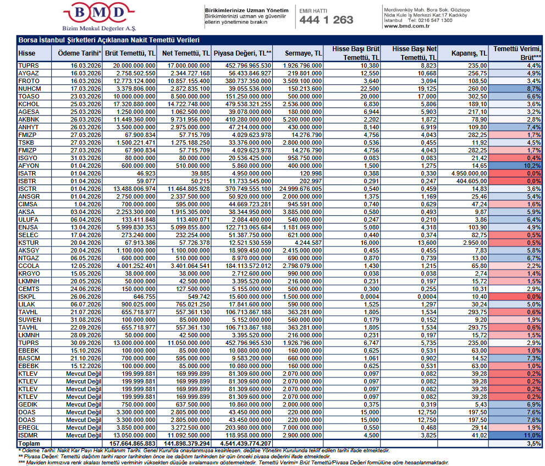Click the total Brüt Temettü value 157.664.865.883
This screenshot has width=545, height=466.
pos(130,443)
